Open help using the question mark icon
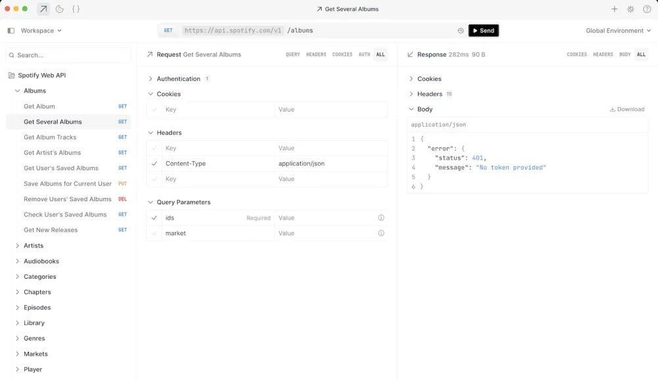658x380 pixels. click(647, 9)
